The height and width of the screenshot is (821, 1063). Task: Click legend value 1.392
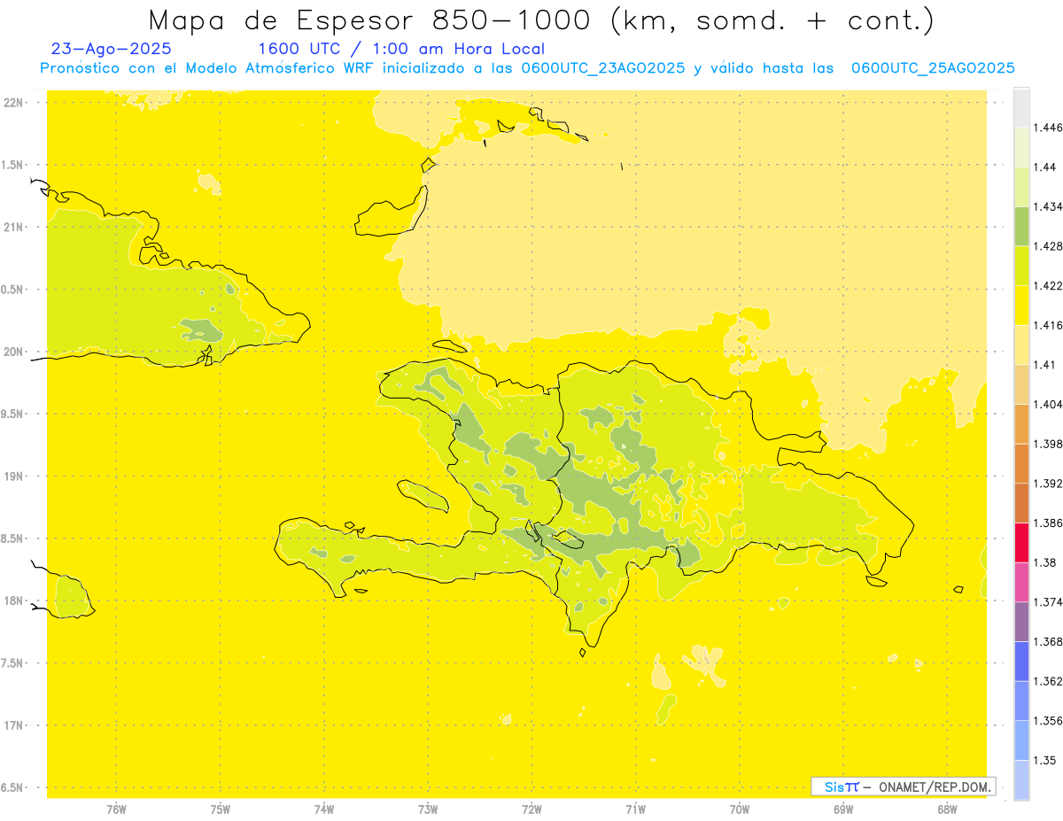[x=1048, y=484]
